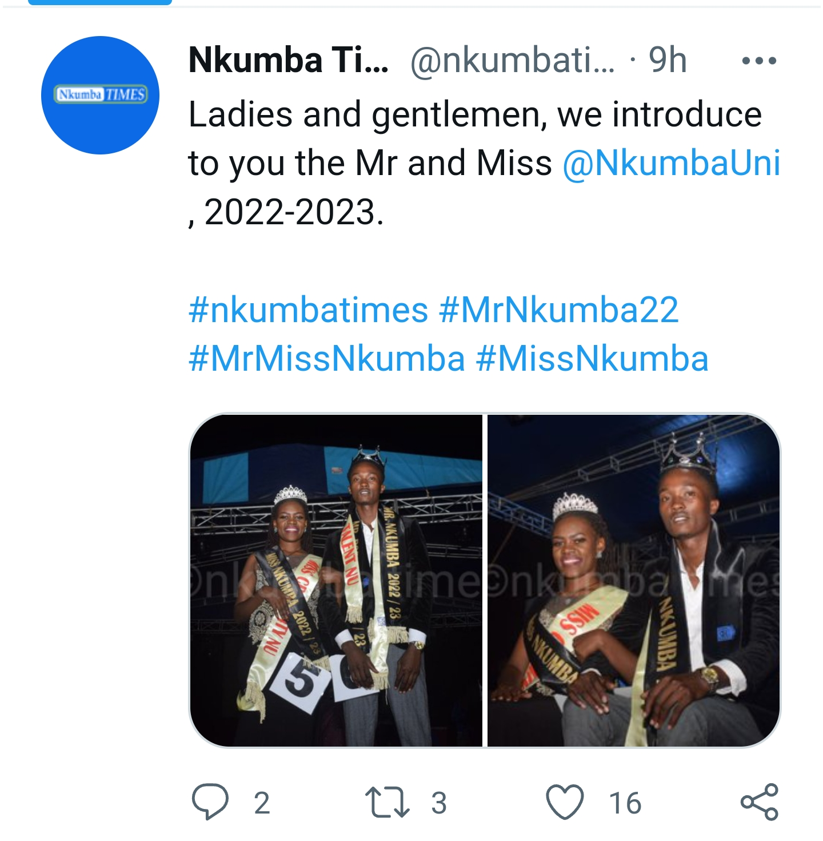Click the @nkumbati... username handle
The height and width of the screenshot is (841, 823).
click(513, 60)
